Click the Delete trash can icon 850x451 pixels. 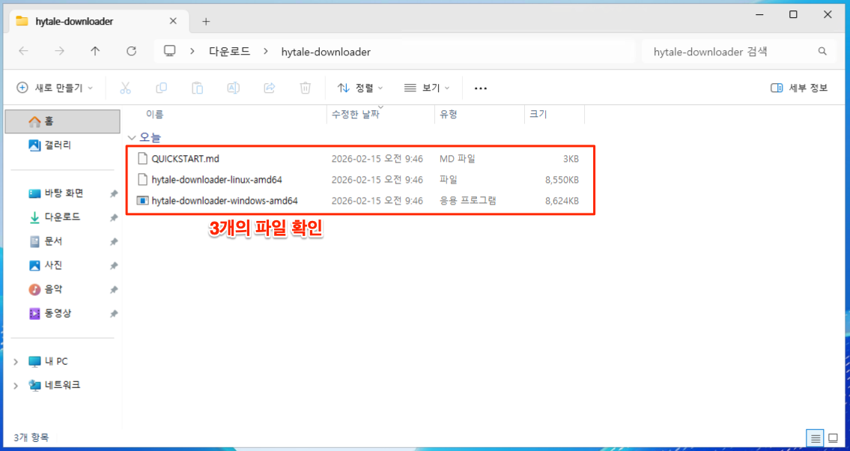[x=306, y=88]
